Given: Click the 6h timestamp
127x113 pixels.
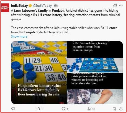Looking at the screenshot, I should coord(56,6).
